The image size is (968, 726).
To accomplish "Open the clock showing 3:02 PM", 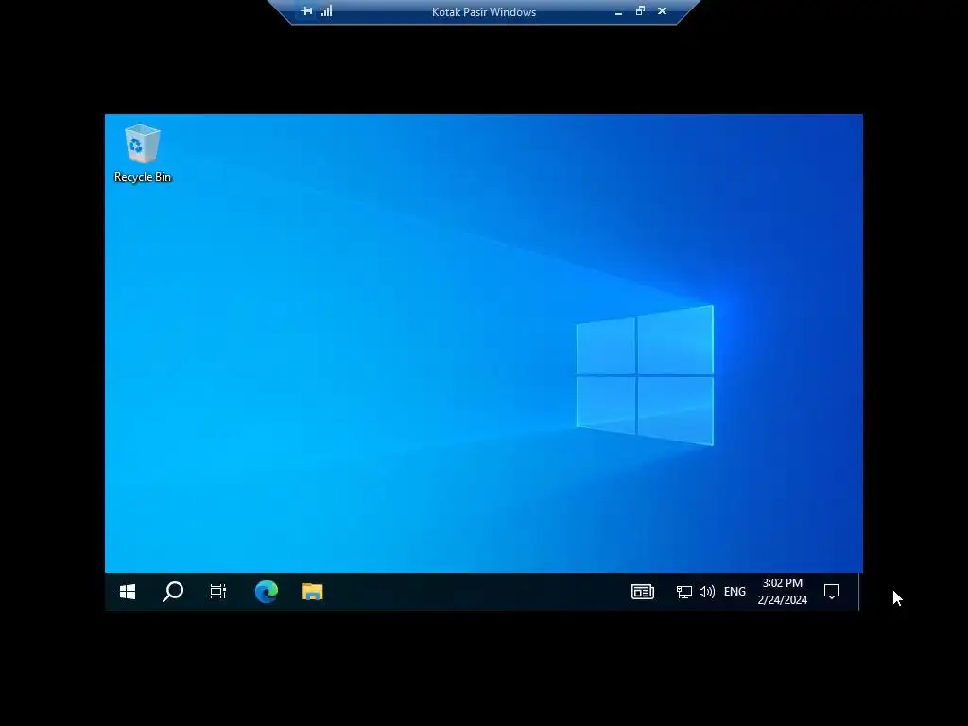I will [x=782, y=592].
